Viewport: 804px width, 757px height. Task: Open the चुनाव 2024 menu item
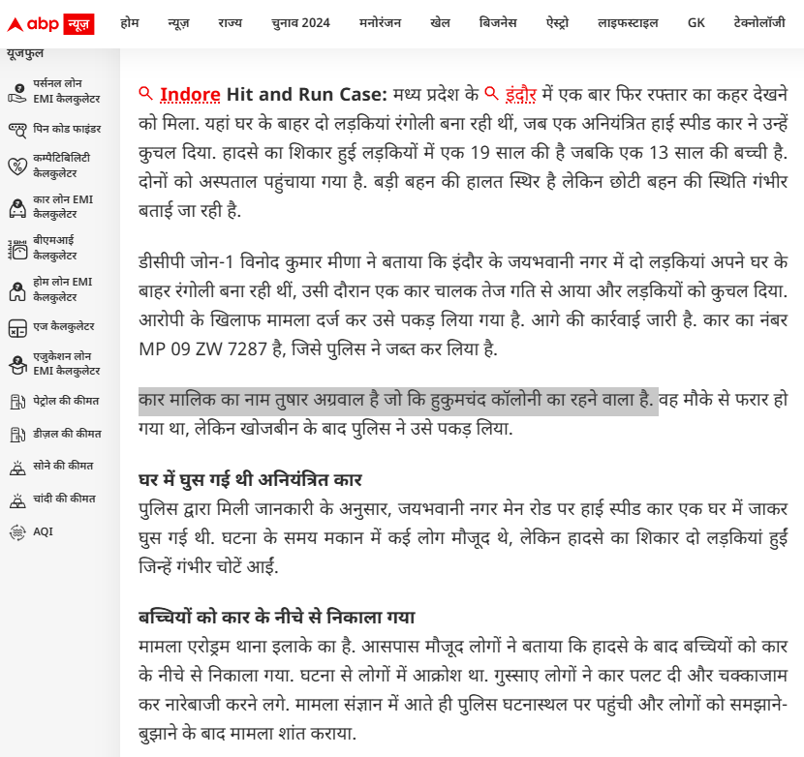(x=300, y=23)
